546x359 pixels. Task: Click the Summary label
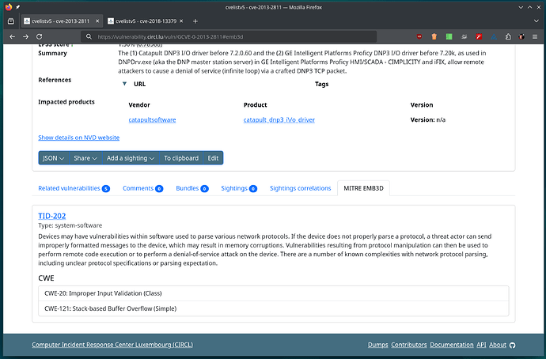pos(52,53)
